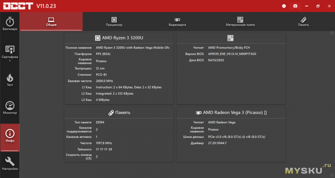Switch to the Процессор tab
This screenshot has height=178, width=335.
click(114, 22)
